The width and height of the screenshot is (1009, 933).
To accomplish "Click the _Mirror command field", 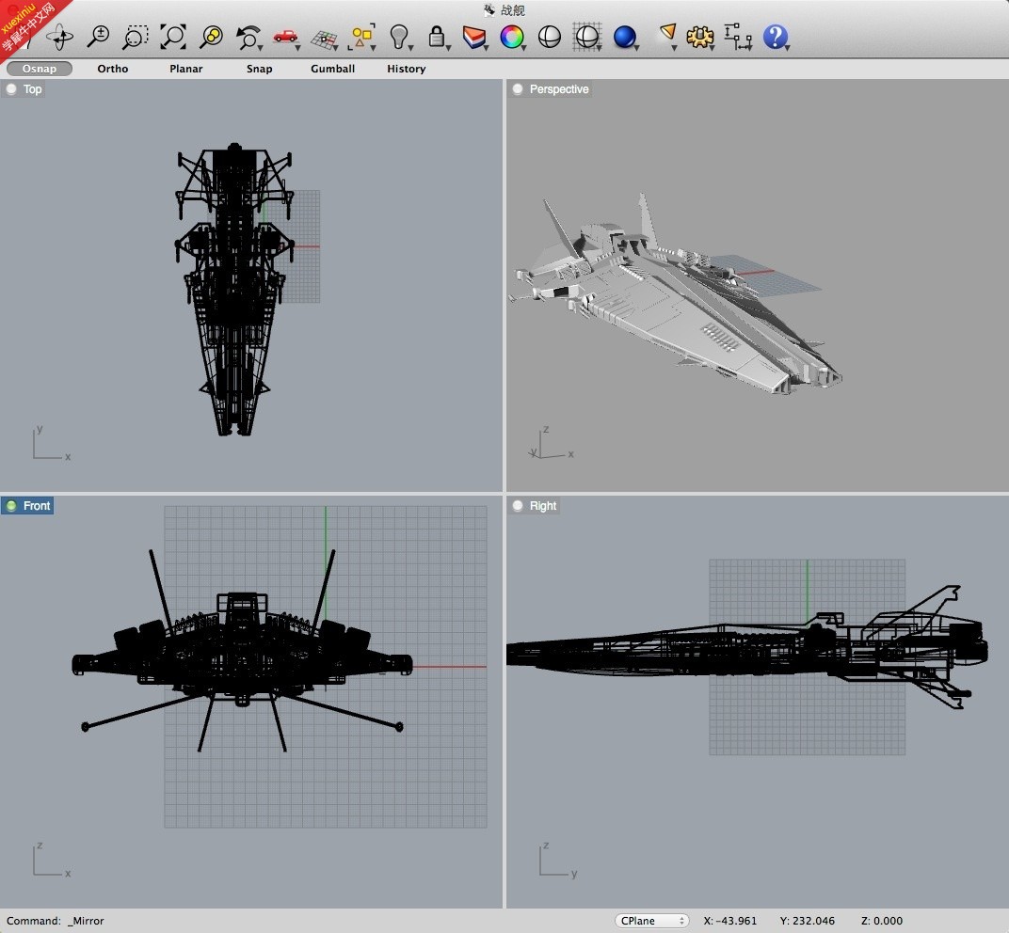I will pos(86,921).
